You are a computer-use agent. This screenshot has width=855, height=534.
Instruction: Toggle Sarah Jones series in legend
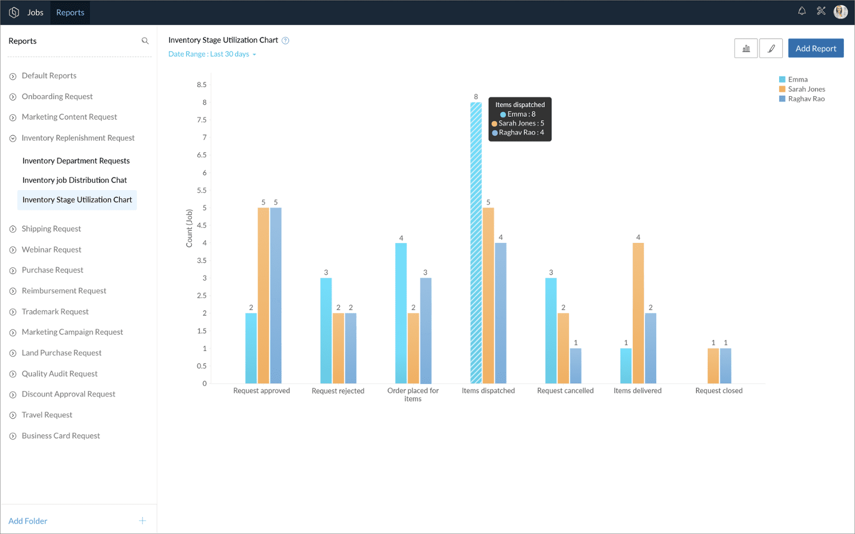(806, 89)
